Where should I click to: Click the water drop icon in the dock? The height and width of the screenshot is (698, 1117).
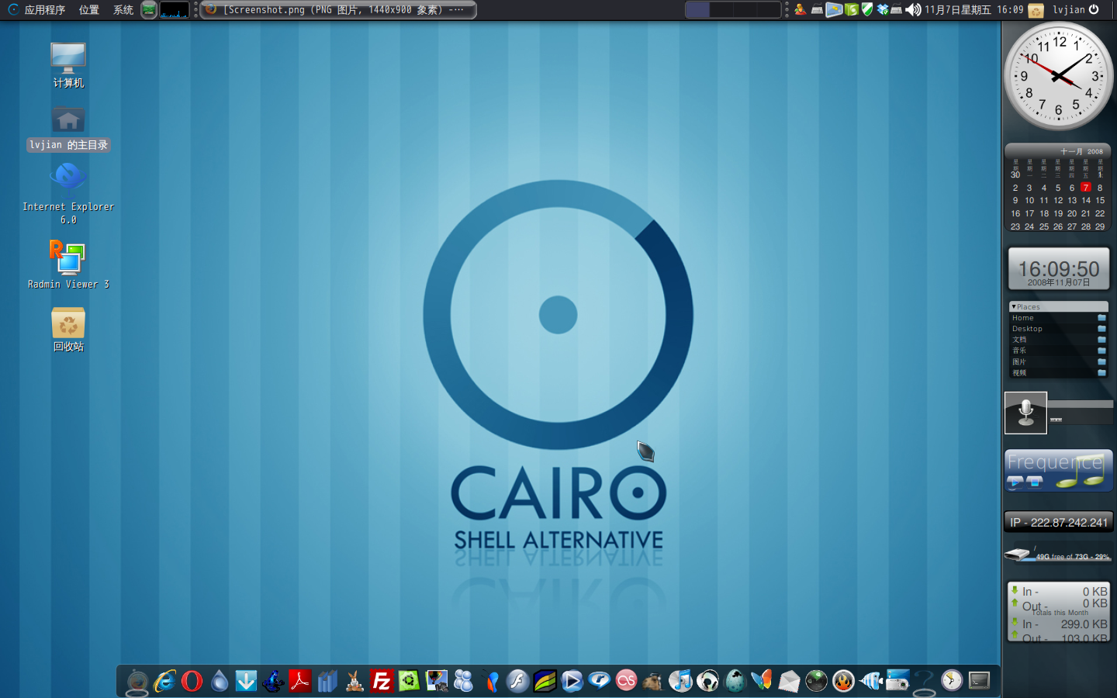point(220,681)
